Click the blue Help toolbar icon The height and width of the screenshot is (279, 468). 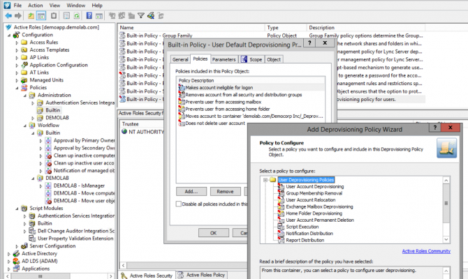(89, 15)
